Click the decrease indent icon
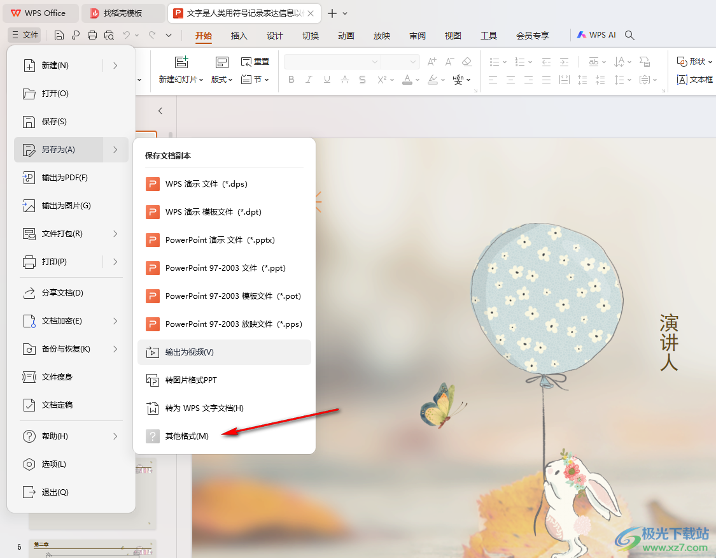The height and width of the screenshot is (558, 716). coord(546,62)
